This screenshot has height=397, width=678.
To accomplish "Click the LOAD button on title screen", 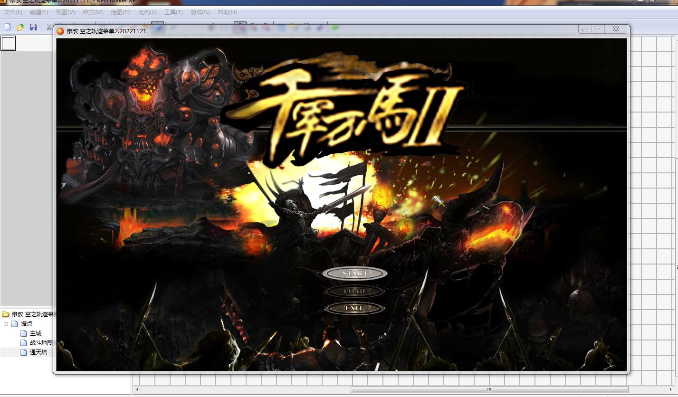I will point(354,291).
